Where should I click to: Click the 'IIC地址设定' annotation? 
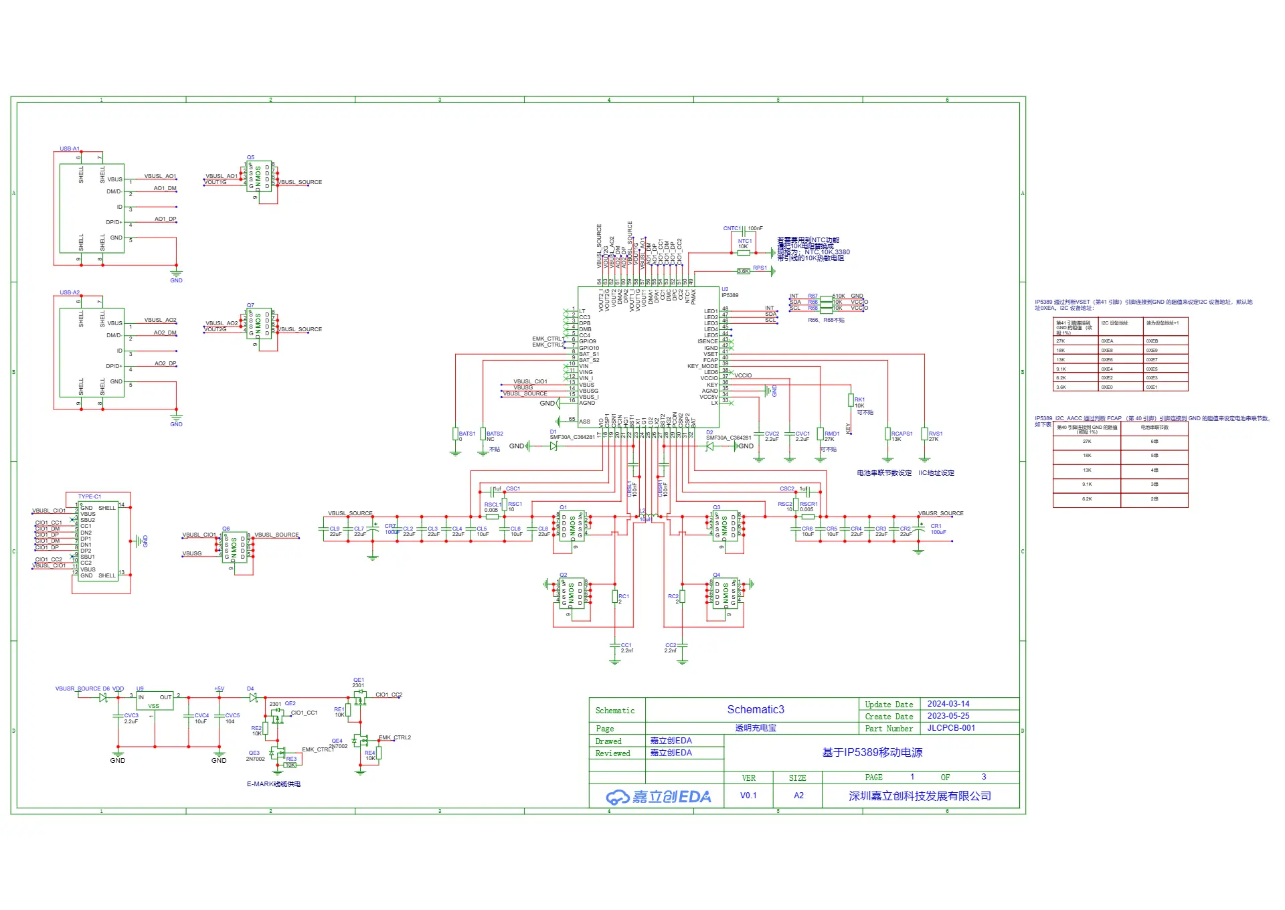(936, 473)
